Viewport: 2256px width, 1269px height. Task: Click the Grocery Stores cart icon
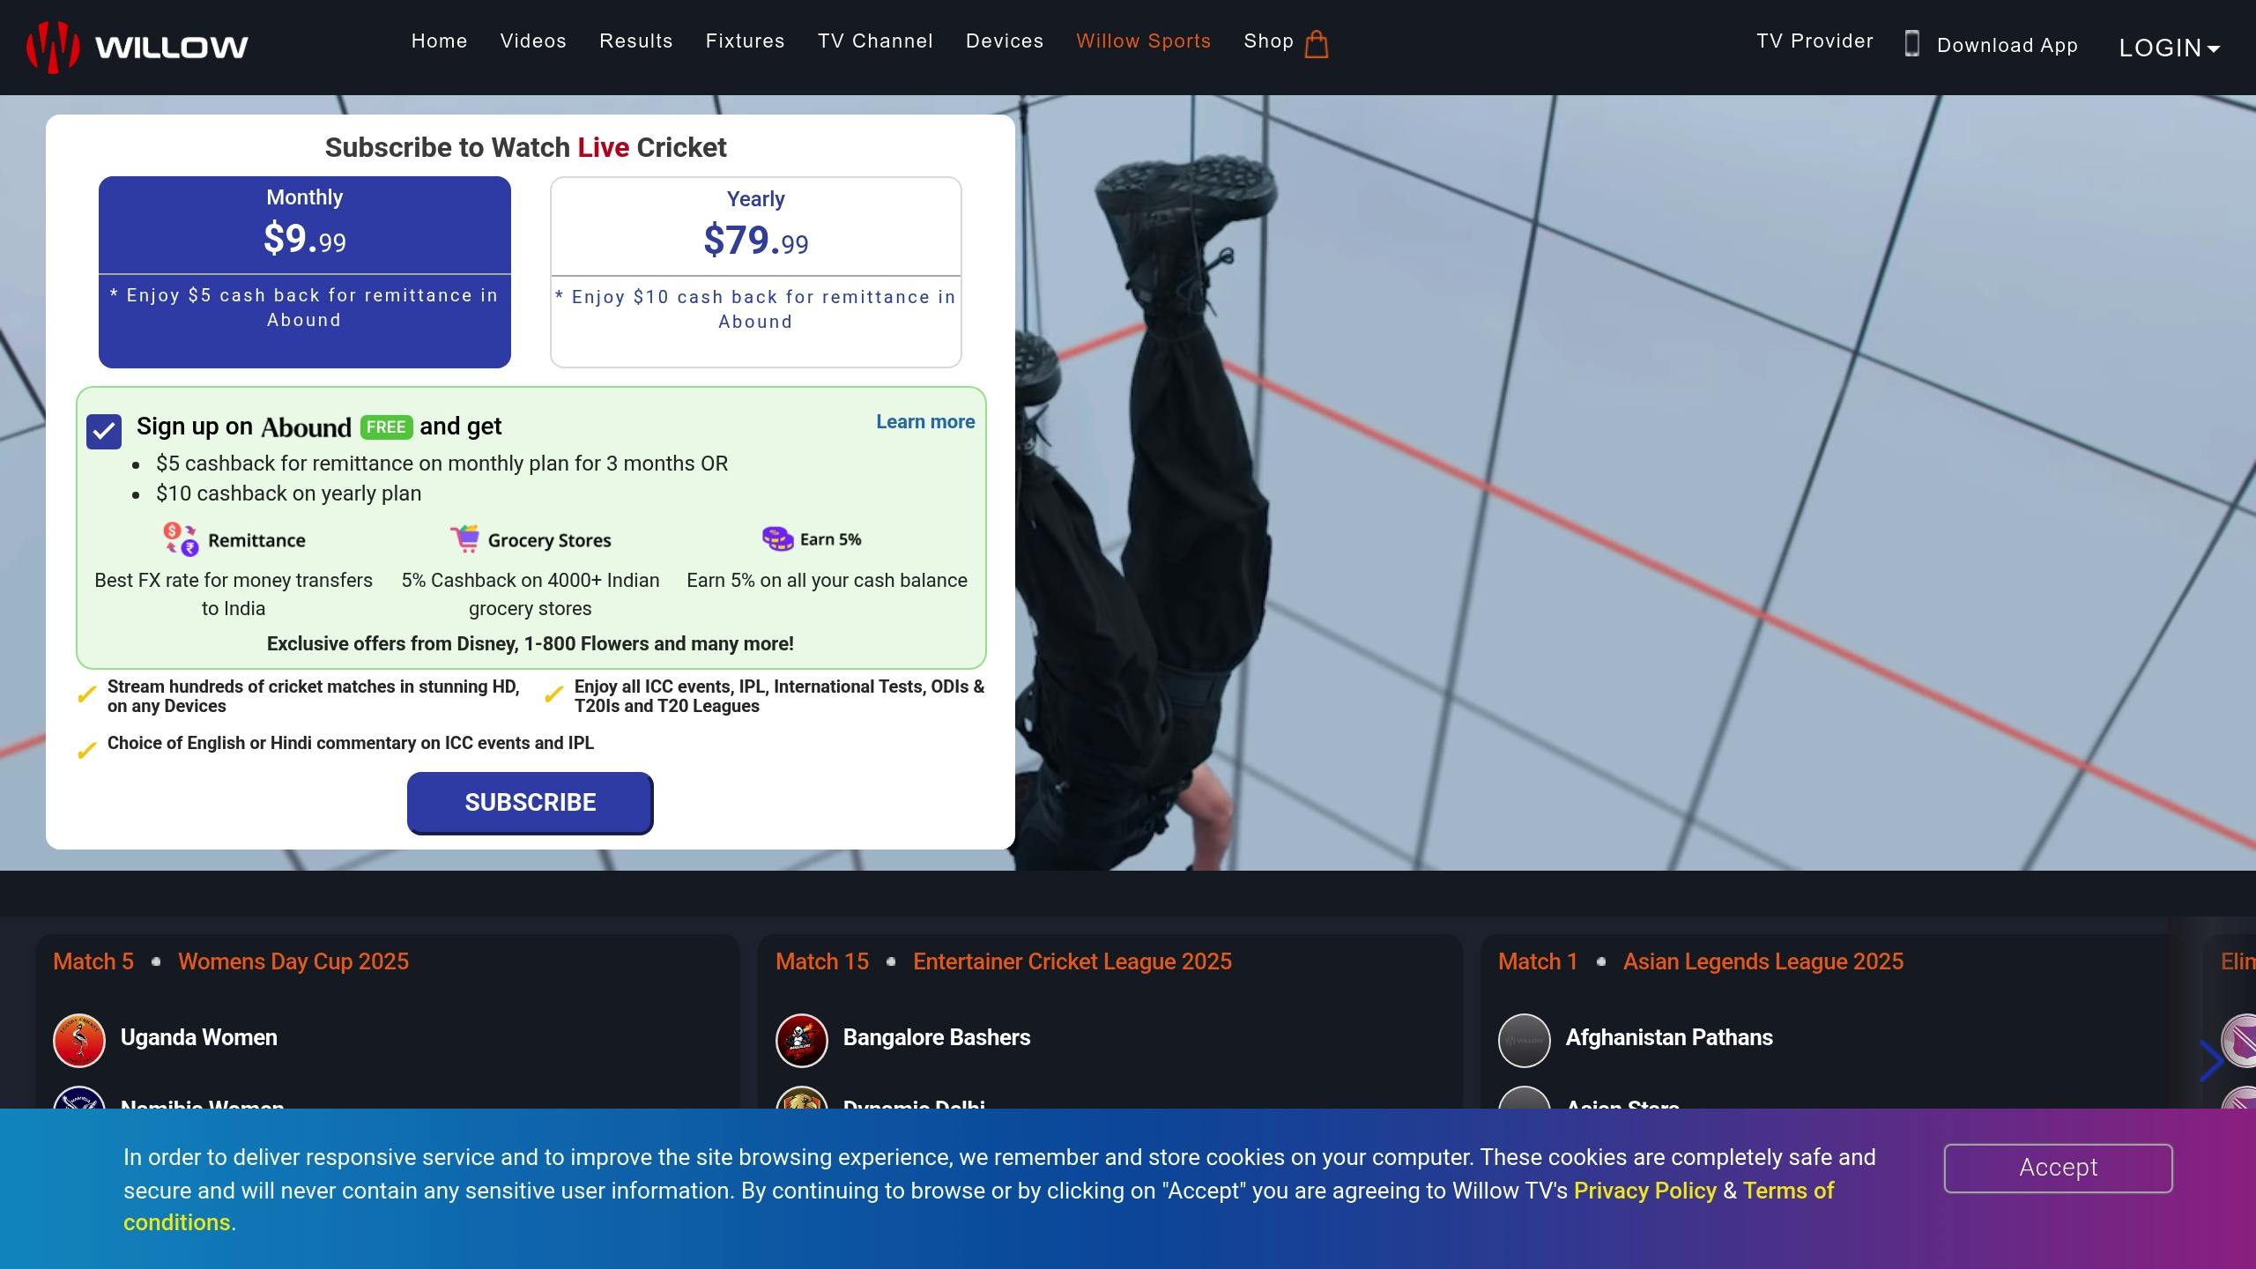click(x=464, y=538)
